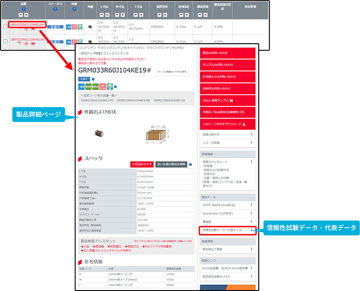The height and width of the screenshot is (291, 360).
Task: Open SPICE Netlist (mod形式) data
Action: tap(227, 205)
